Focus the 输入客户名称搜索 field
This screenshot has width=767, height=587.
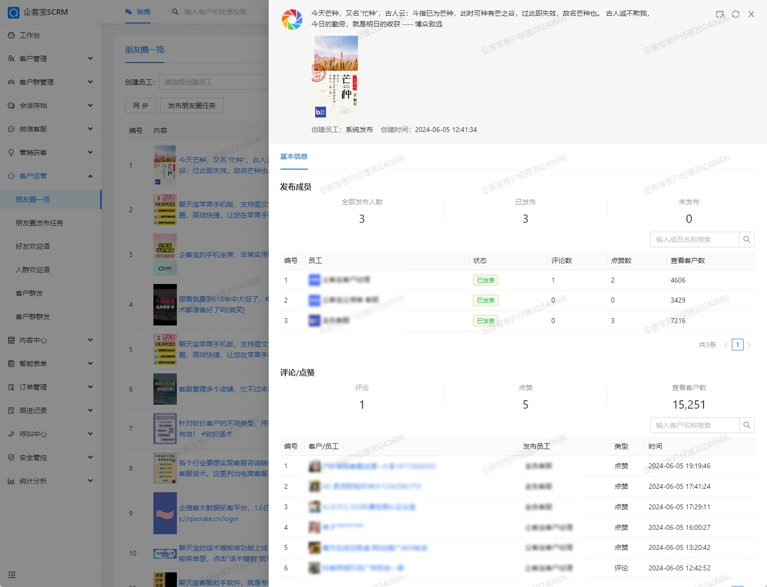pos(695,425)
